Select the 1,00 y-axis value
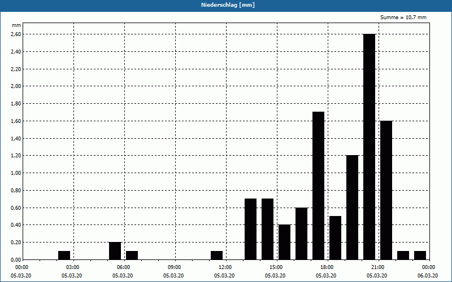Viewport: 452px width, 282px height. click(16, 173)
